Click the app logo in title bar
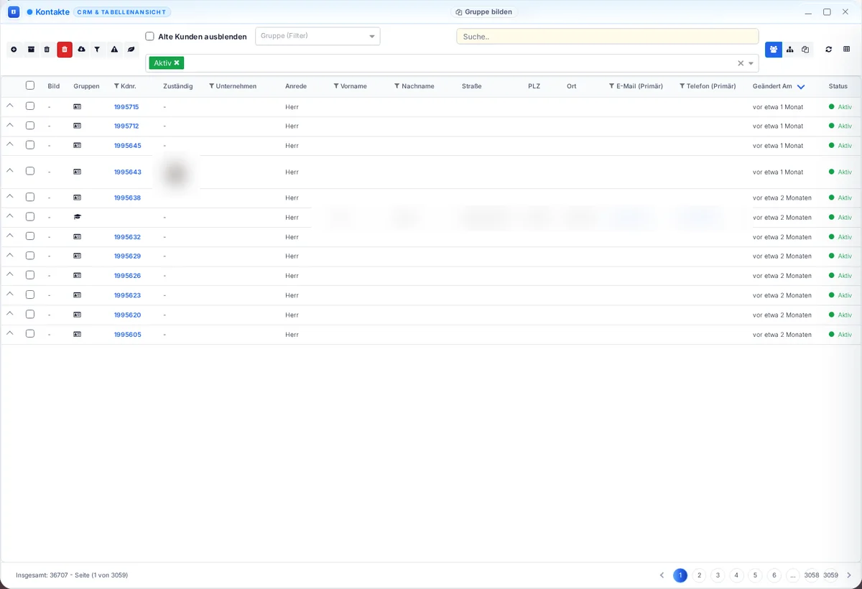862x589 pixels. tap(14, 12)
